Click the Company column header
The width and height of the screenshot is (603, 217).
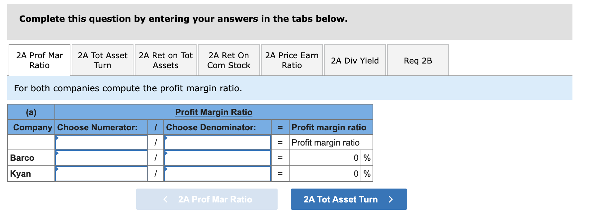point(31,127)
